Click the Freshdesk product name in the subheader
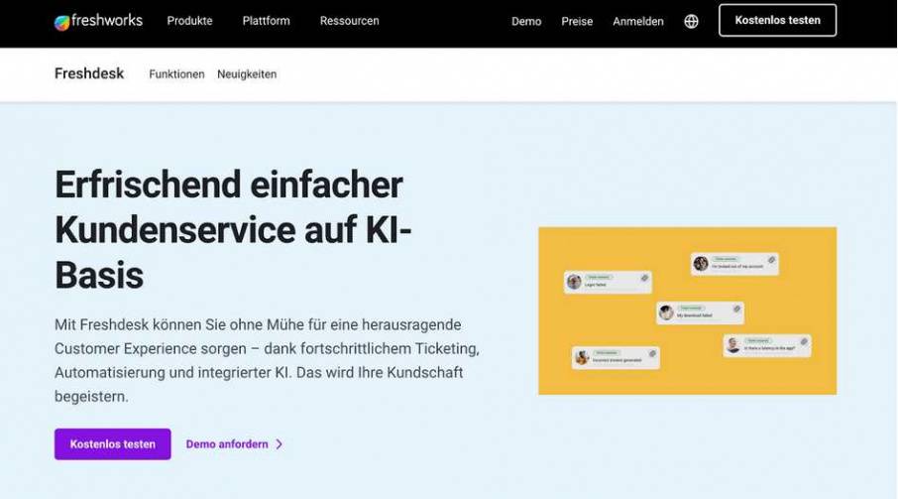 (x=89, y=74)
